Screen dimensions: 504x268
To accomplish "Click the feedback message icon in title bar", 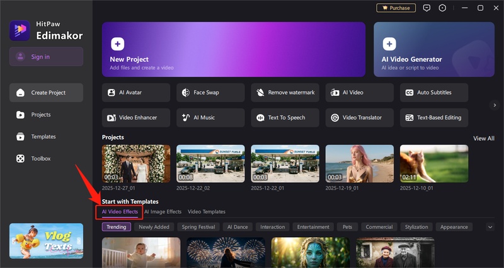I will tap(427, 8).
